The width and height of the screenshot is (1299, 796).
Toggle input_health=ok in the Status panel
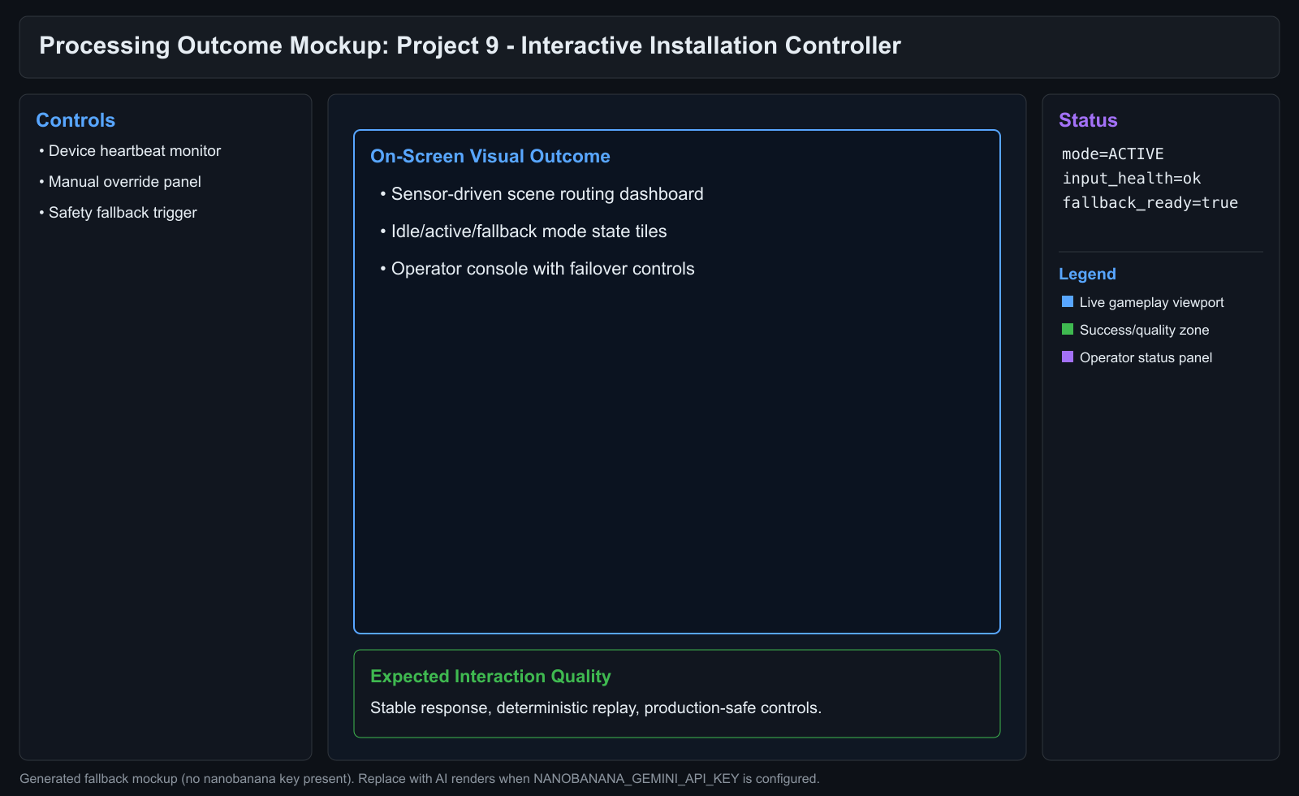(1132, 178)
